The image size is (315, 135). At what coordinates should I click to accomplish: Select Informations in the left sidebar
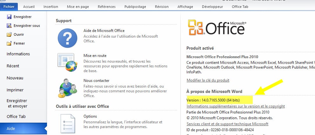click(18, 54)
